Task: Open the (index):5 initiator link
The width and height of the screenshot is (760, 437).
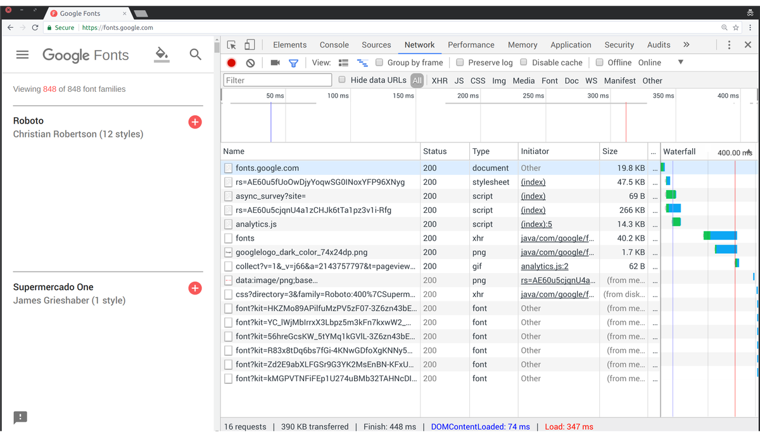Action: point(536,224)
